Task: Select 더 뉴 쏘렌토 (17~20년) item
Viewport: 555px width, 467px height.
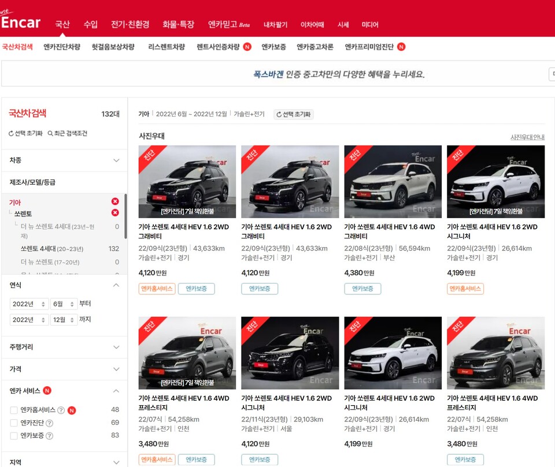Action: click(x=50, y=262)
